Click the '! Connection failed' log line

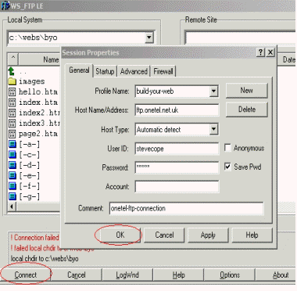(x=34, y=238)
